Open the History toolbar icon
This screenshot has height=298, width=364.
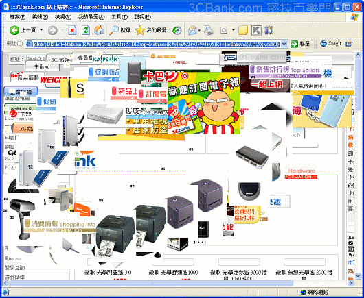pyautogui.click(x=177, y=30)
